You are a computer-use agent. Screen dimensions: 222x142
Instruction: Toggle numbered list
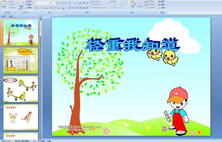point(75,3)
